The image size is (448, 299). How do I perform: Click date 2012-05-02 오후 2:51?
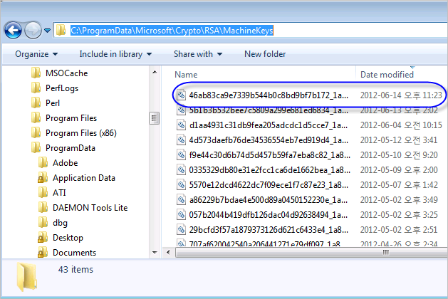[x=399, y=230]
